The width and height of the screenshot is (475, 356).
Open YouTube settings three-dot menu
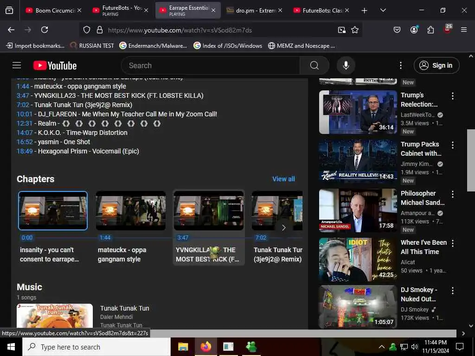coord(401,65)
